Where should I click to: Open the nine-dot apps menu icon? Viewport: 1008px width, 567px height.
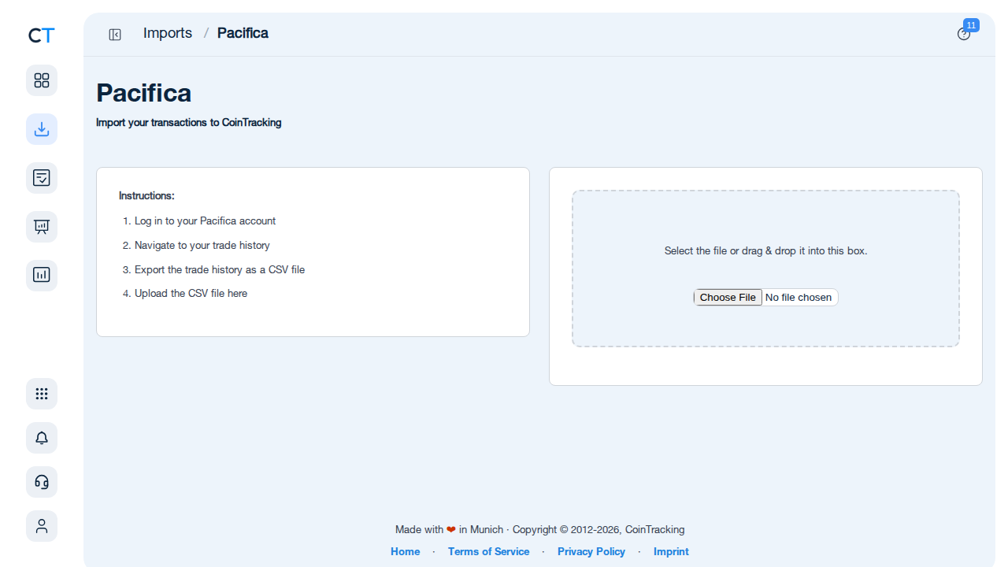pyautogui.click(x=42, y=394)
